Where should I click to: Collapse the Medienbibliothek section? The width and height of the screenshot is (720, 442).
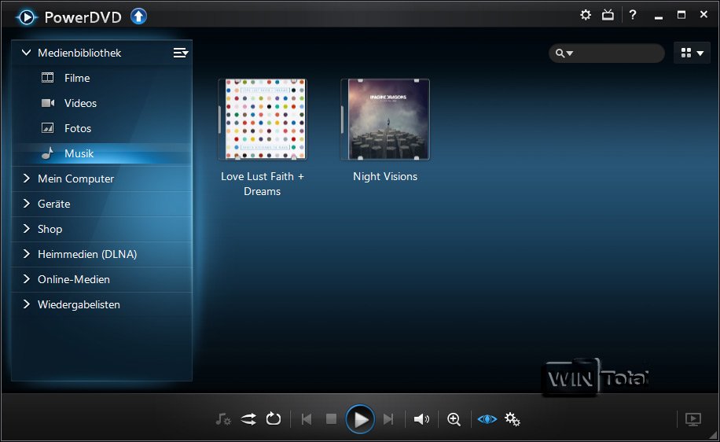coord(26,53)
